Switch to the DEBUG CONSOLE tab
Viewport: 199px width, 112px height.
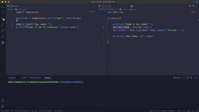pyautogui.click(x=35, y=78)
